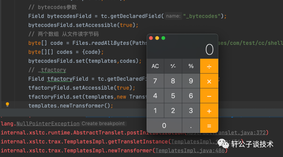This screenshot has width=283, height=157.
Task: Minimize the calculator with yellow button
Action: pyautogui.click(x=157, y=38)
